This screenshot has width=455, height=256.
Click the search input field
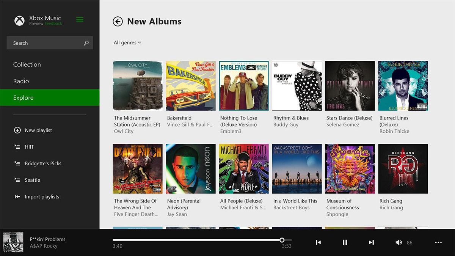[42, 42]
